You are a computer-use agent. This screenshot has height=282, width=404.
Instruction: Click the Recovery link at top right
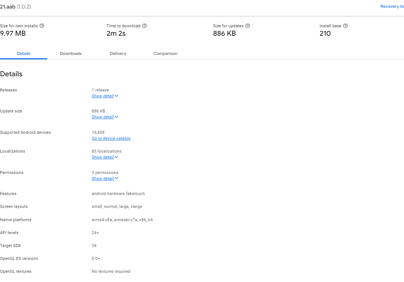click(392, 6)
